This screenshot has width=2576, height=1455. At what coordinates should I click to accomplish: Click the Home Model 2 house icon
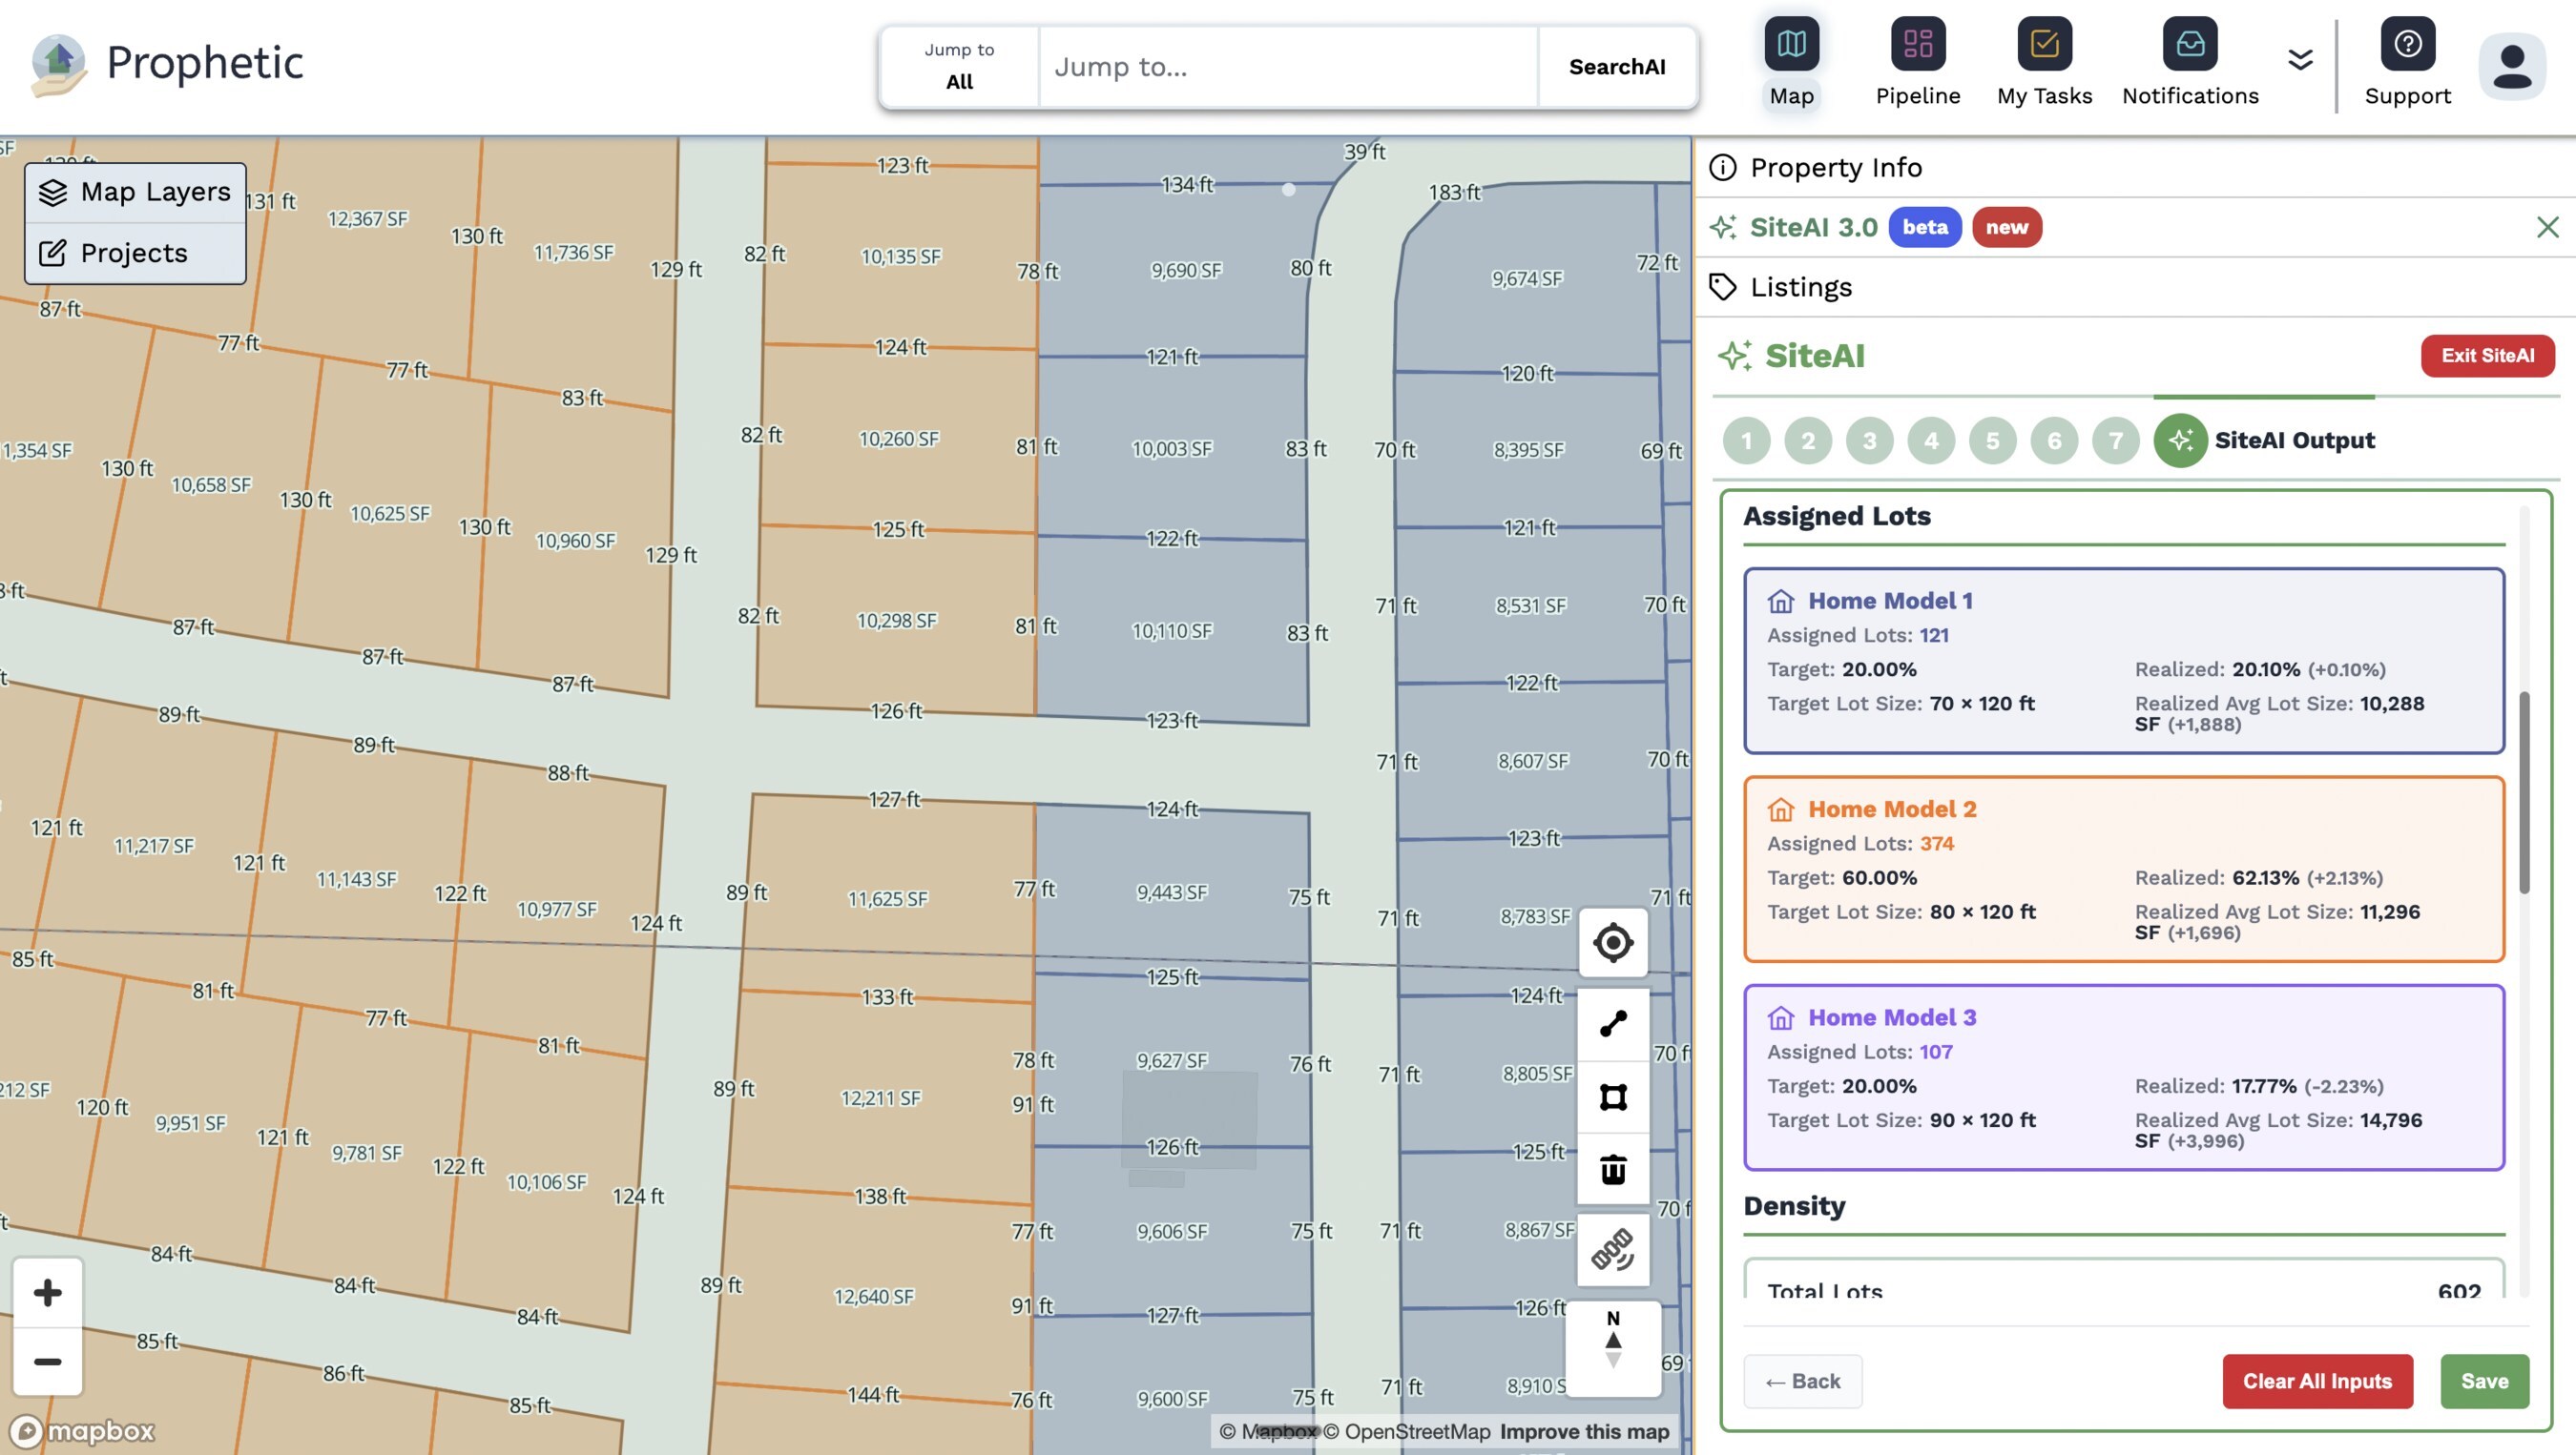(1780, 809)
